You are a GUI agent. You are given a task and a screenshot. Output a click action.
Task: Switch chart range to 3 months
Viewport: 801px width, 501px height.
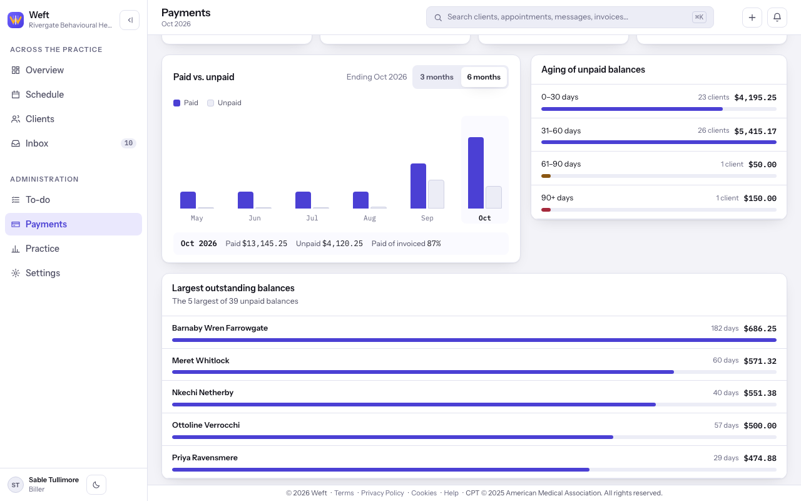437,77
